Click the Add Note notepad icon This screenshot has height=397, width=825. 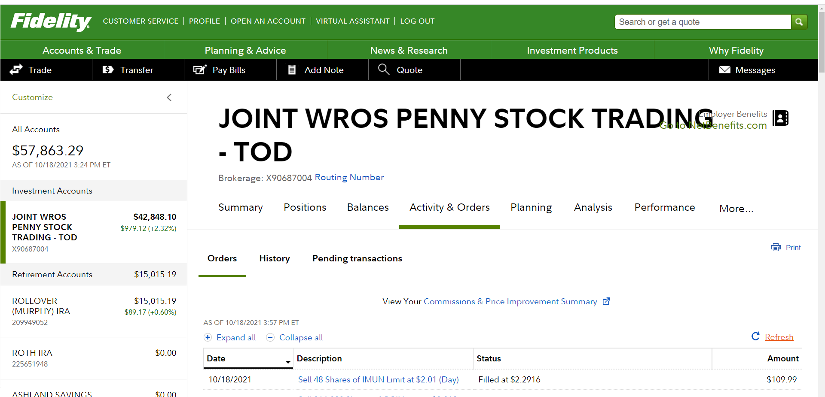(292, 70)
